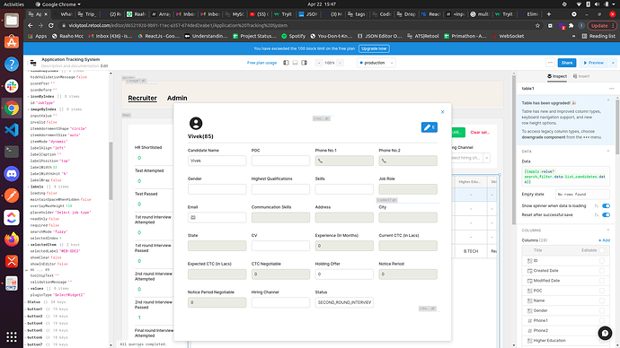Open Files from the dock
Screen dimensions: 620x348
click(12, 20)
